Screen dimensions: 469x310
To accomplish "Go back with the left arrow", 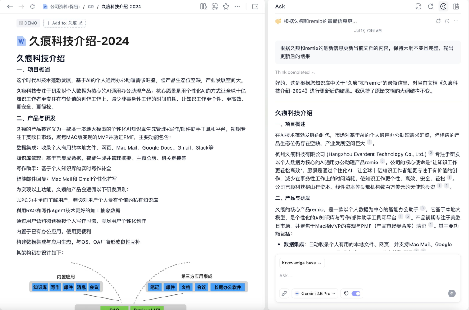I will [x=10, y=7].
